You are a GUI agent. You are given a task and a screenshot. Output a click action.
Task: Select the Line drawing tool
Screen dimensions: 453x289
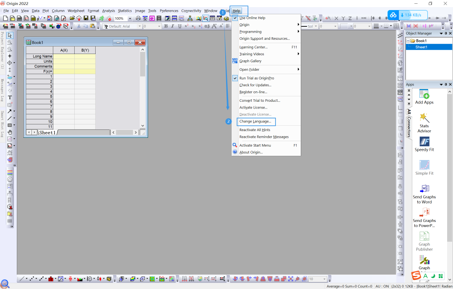[x=10, y=118]
